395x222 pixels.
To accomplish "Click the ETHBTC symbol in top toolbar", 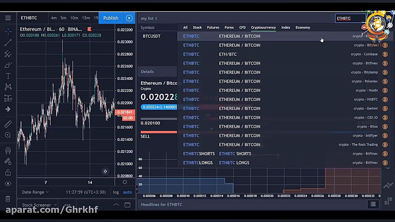I will pyautogui.click(x=29, y=18).
